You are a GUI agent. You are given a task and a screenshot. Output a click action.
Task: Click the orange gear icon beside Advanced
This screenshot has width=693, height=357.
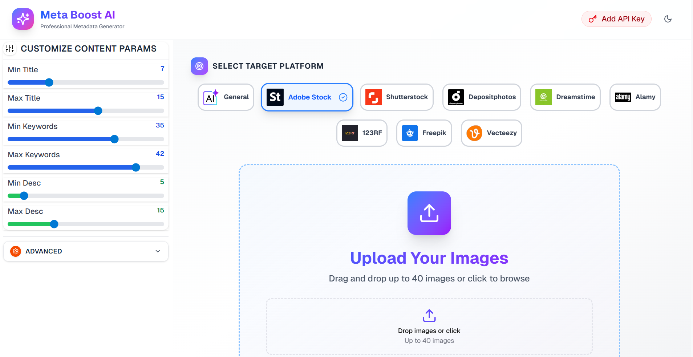pos(16,251)
